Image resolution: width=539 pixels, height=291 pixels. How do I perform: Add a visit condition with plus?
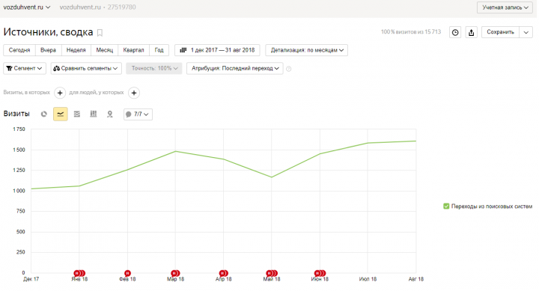pyautogui.click(x=60, y=93)
